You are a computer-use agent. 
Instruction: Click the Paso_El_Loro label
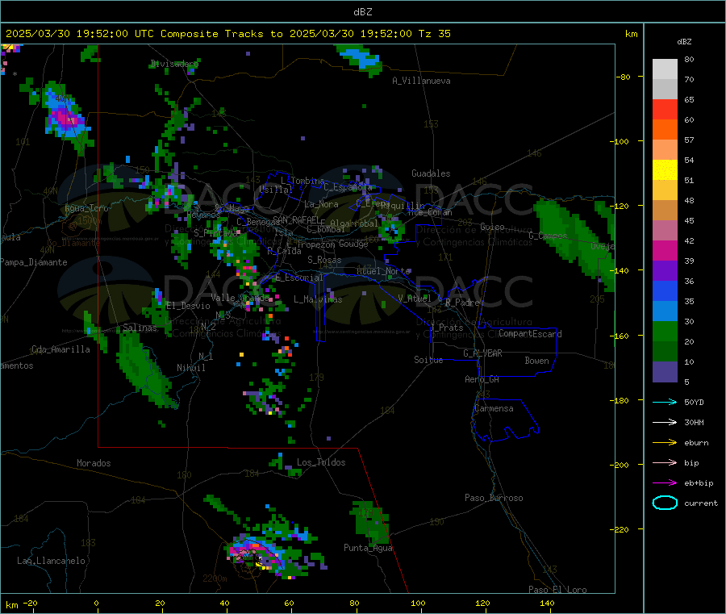557,590
